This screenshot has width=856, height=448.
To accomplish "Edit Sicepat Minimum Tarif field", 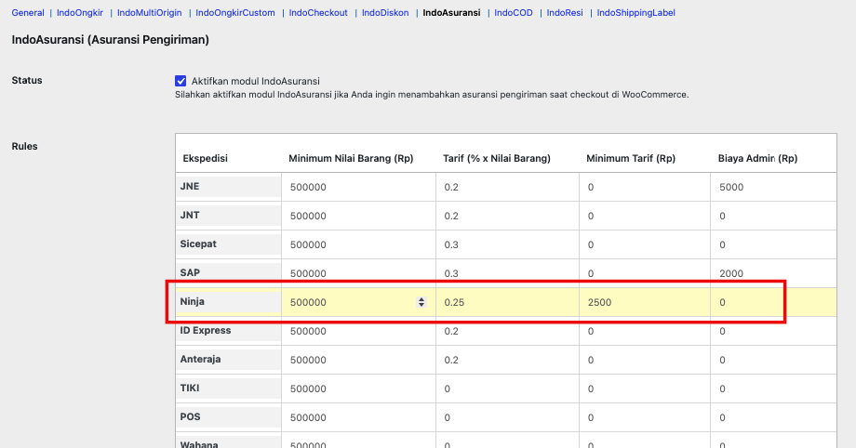I will (645, 245).
